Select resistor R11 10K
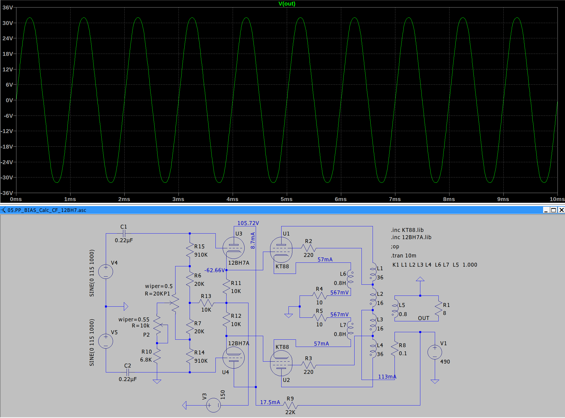Screen dimensions: 565x418 point(227,287)
